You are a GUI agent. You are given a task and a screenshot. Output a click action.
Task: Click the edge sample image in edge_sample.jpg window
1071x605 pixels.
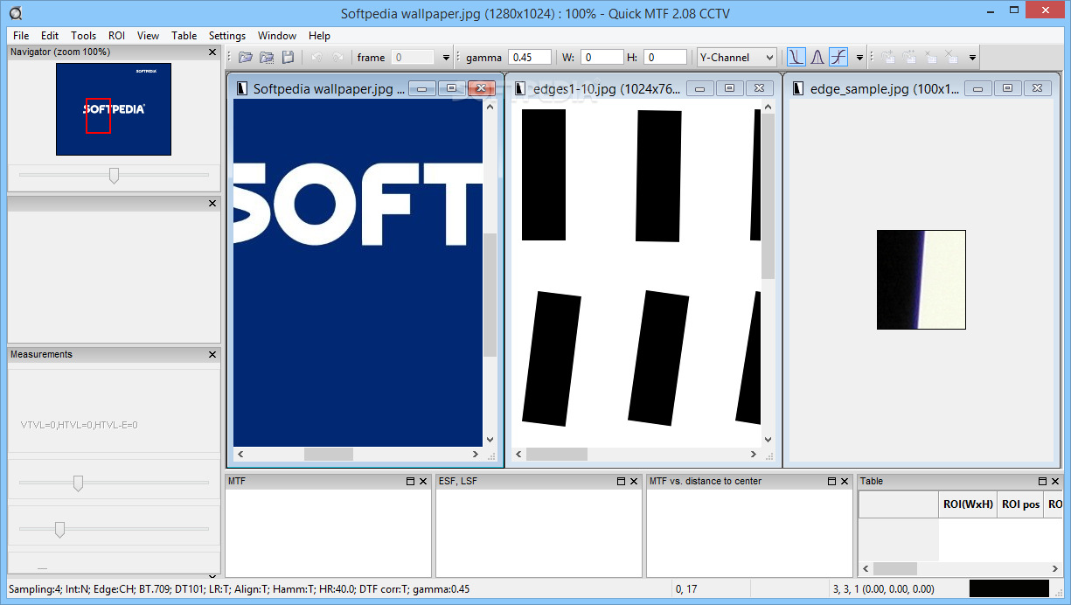click(921, 280)
